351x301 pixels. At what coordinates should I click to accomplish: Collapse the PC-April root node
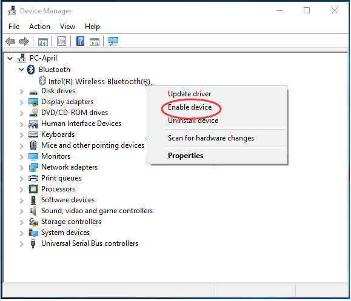(x=10, y=59)
